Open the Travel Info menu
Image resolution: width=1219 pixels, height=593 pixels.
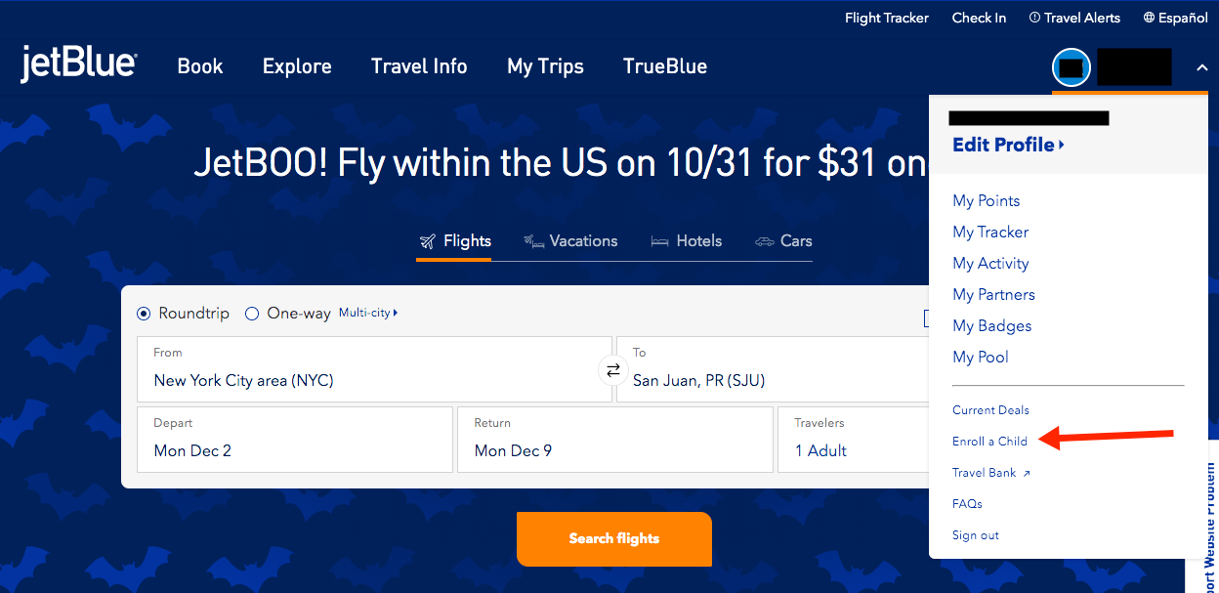coord(419,66)
